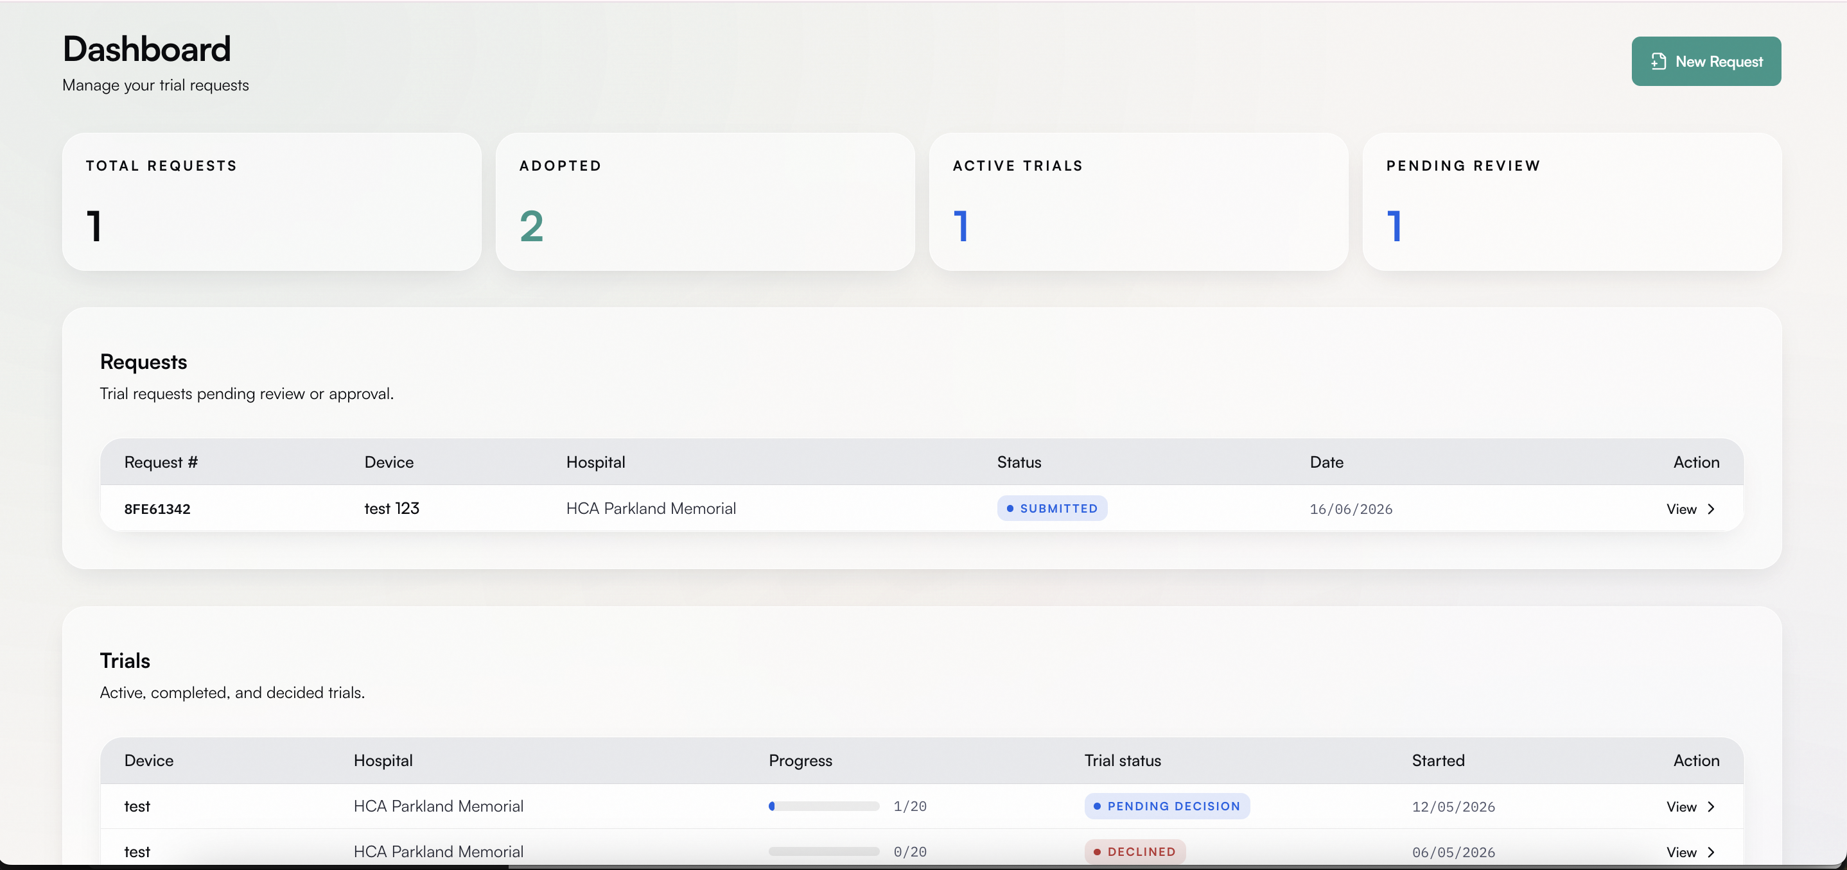Click Status column header in Requests table
The width and height of the screenshot is (1847, 870).
1019,462
